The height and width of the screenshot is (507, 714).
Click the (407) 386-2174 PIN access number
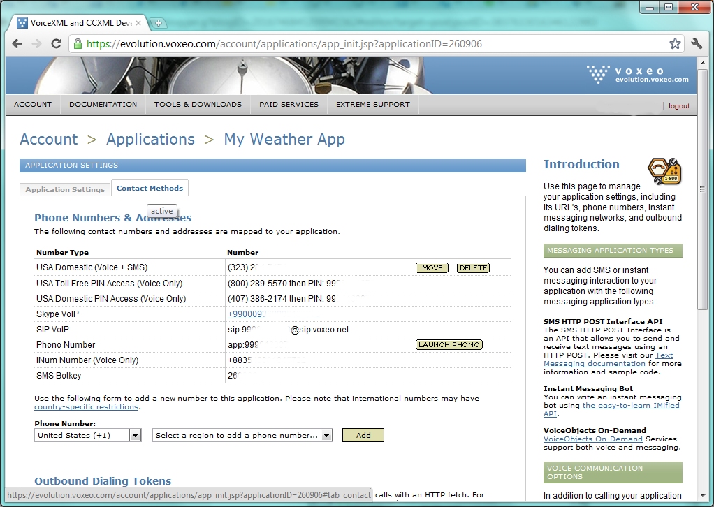point(257,299)
